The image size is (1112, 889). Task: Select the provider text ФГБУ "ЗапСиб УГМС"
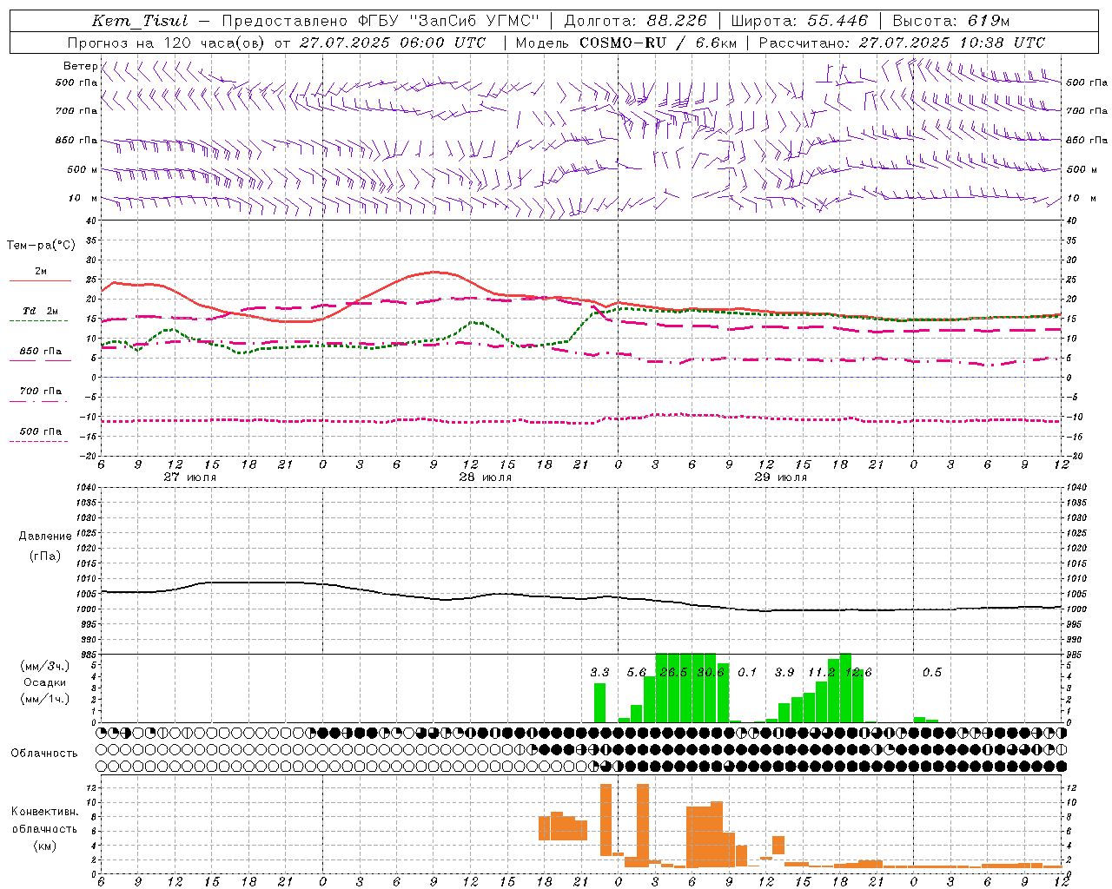[447, 21]
